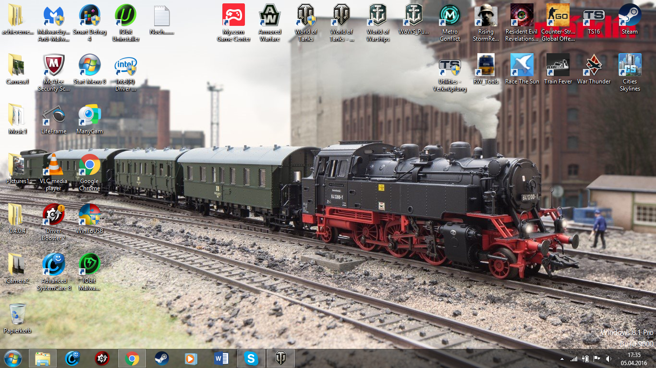This screenshot has width=656, height=368.
Task: Open the Armored Warfare desktop icon
Action: pyautogui.click(x=269, y=16)
